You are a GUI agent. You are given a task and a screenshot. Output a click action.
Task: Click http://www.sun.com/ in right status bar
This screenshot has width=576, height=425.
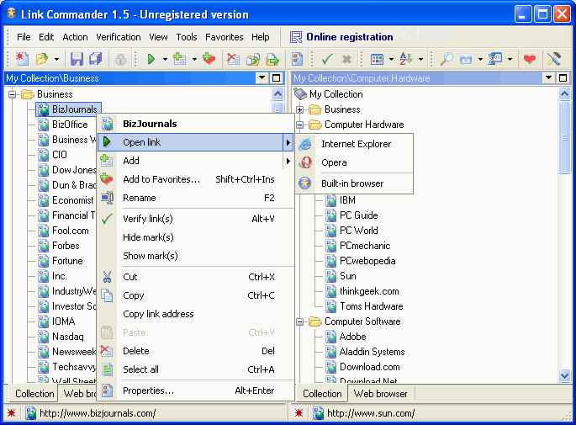pos(371,413)
